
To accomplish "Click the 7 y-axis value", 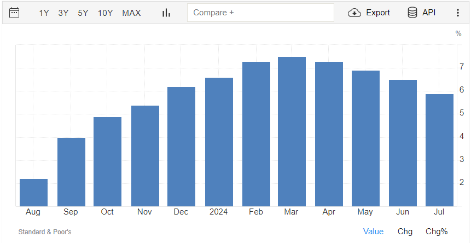I will coord(462,67).
